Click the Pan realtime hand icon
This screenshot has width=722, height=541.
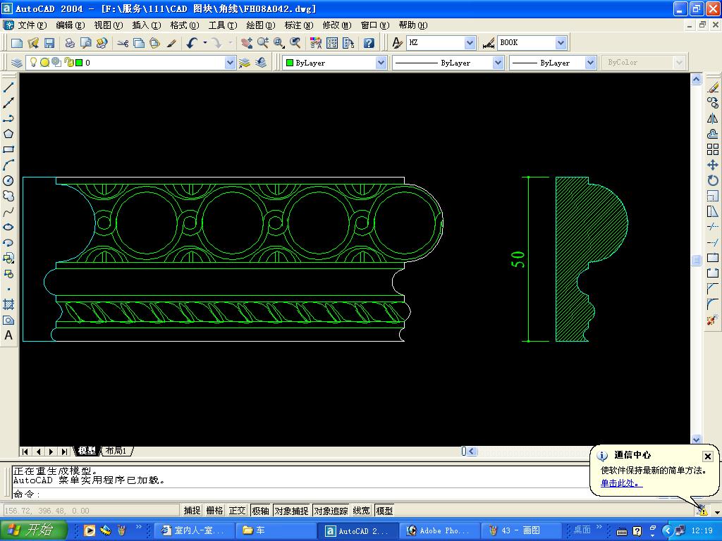(246, 43)
